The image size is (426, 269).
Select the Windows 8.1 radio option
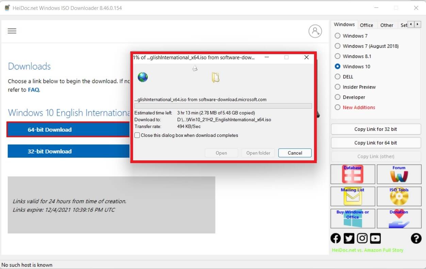pyautogui.click(x=338, y=56)
